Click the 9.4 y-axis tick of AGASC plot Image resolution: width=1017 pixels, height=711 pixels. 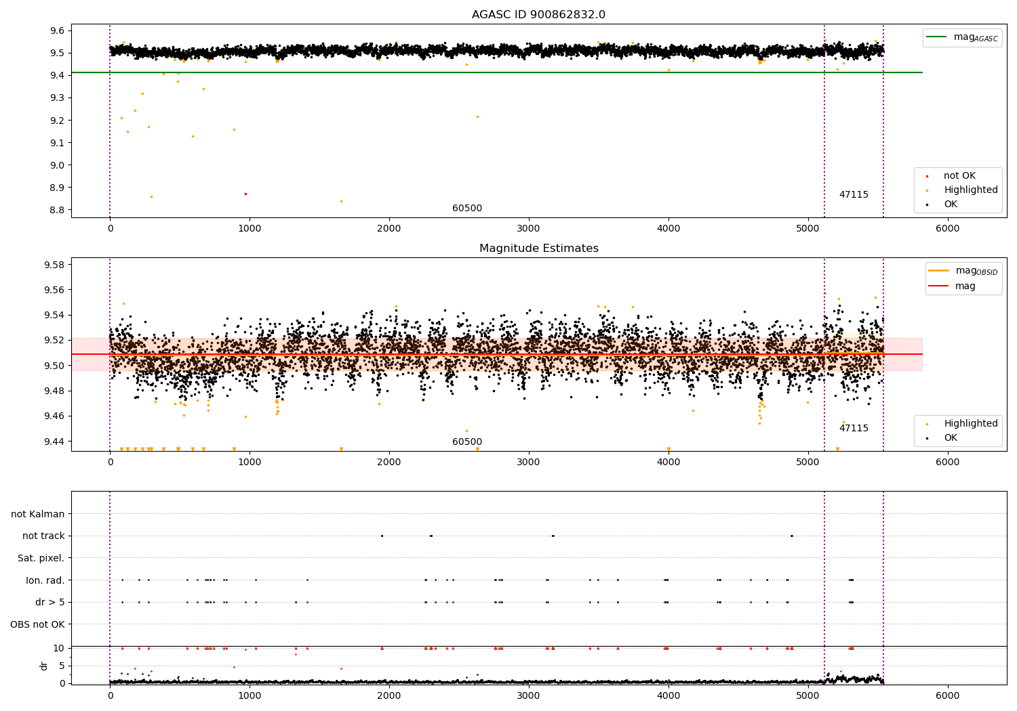pos(58,75)
